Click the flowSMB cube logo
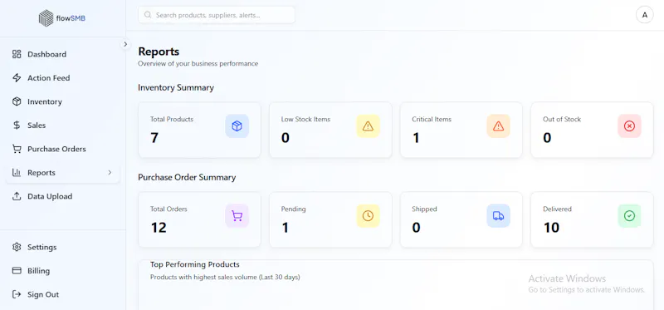The image size is (664, 310). click(46, 18)
